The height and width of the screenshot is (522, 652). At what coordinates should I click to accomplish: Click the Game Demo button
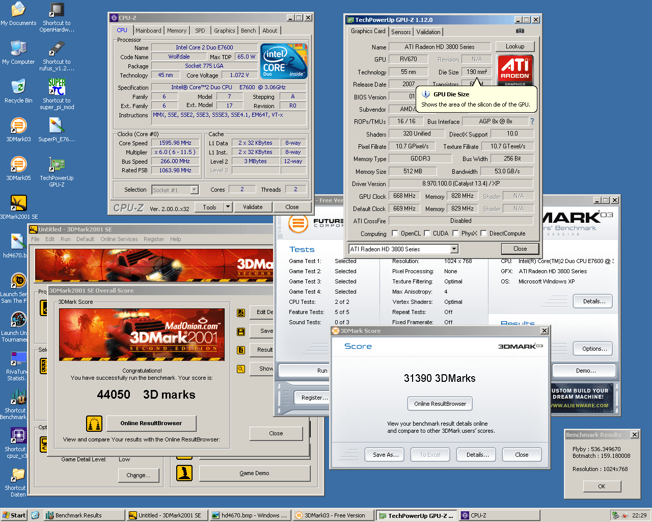(254, 473)
